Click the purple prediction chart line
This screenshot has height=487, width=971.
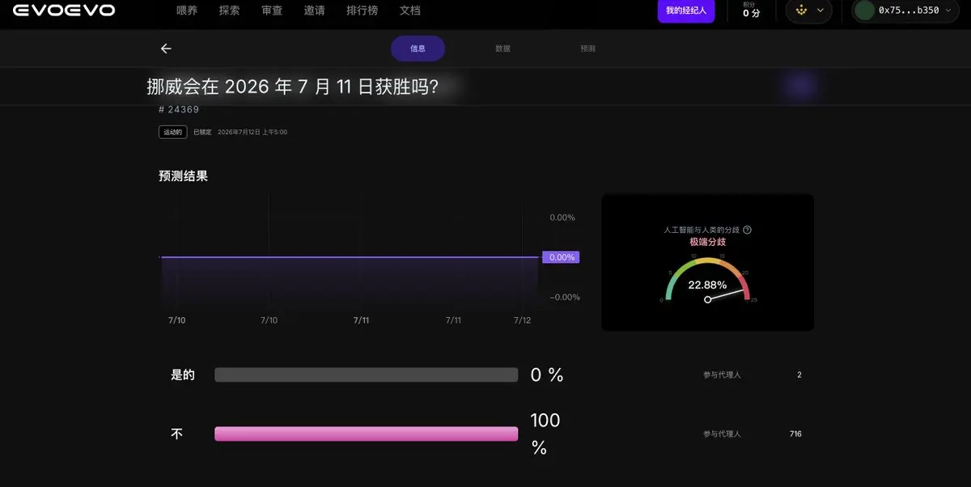coord(350,257)
